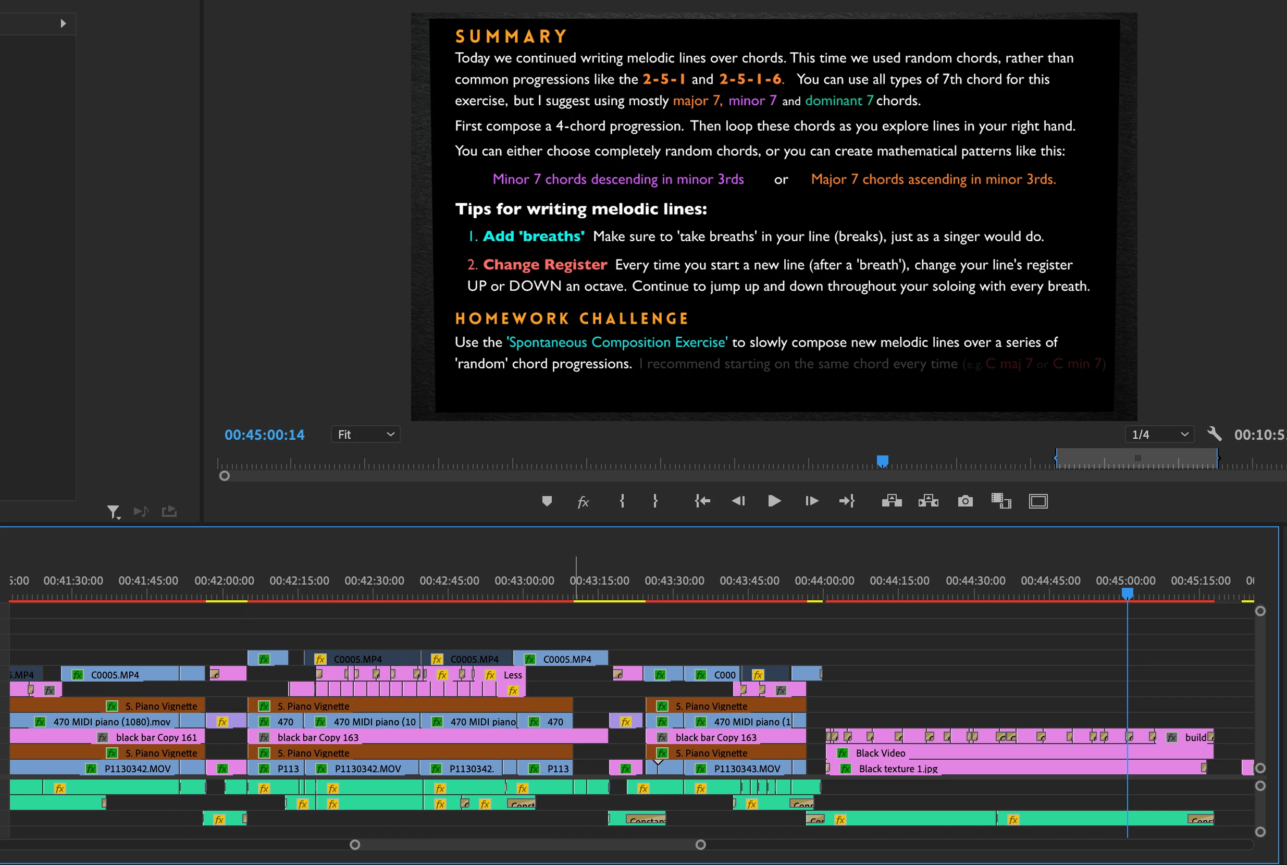Export frame with the camera icon

[x=965, y=501]
